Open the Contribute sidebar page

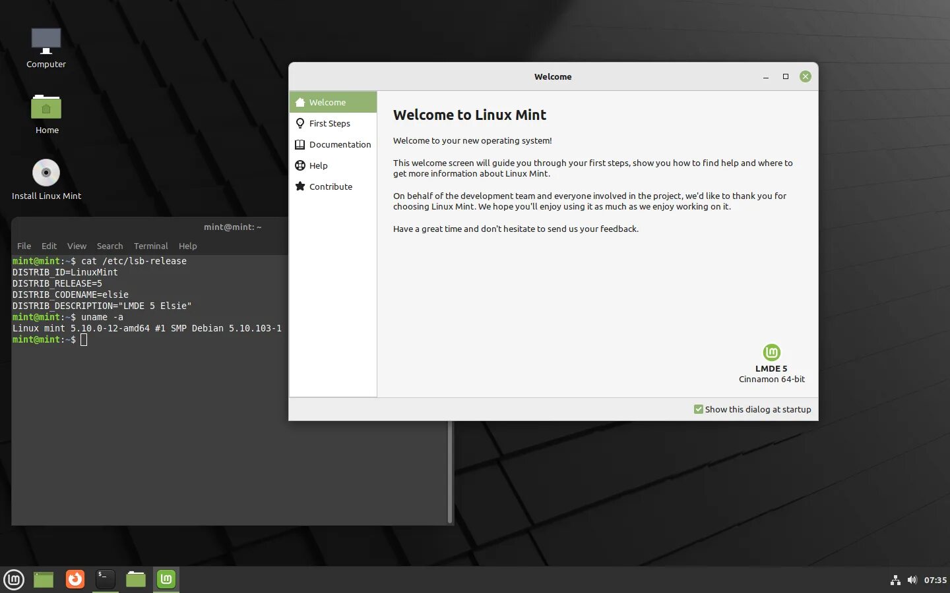[333, 186]
